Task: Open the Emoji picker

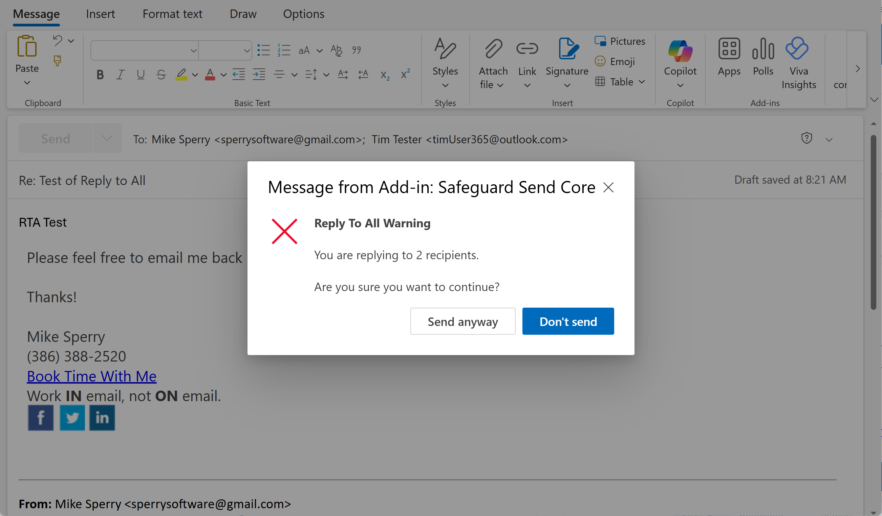Action: [x=615, y=61]
